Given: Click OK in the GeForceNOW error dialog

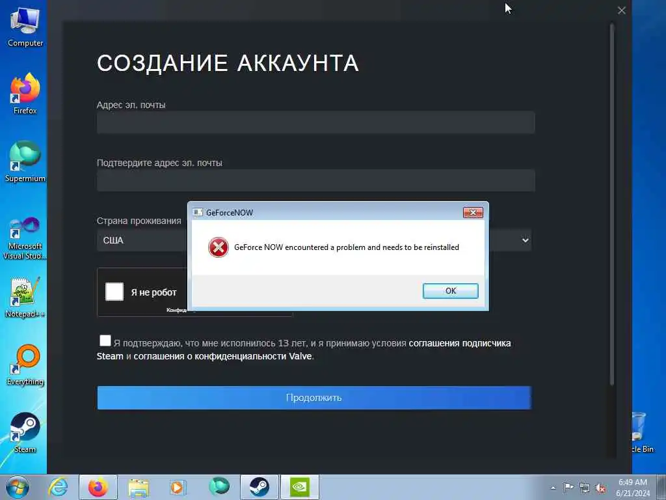Looking at the screenshot, I should tap(450, 291).
